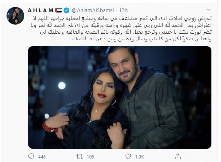View the 1.3K likes count

pyautogui.click(x=140, y=157)
